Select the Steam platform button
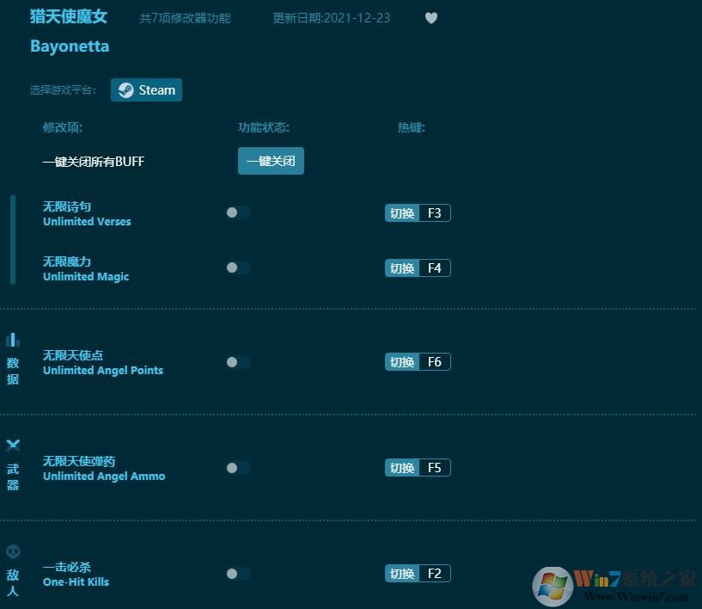 point(146,90)
